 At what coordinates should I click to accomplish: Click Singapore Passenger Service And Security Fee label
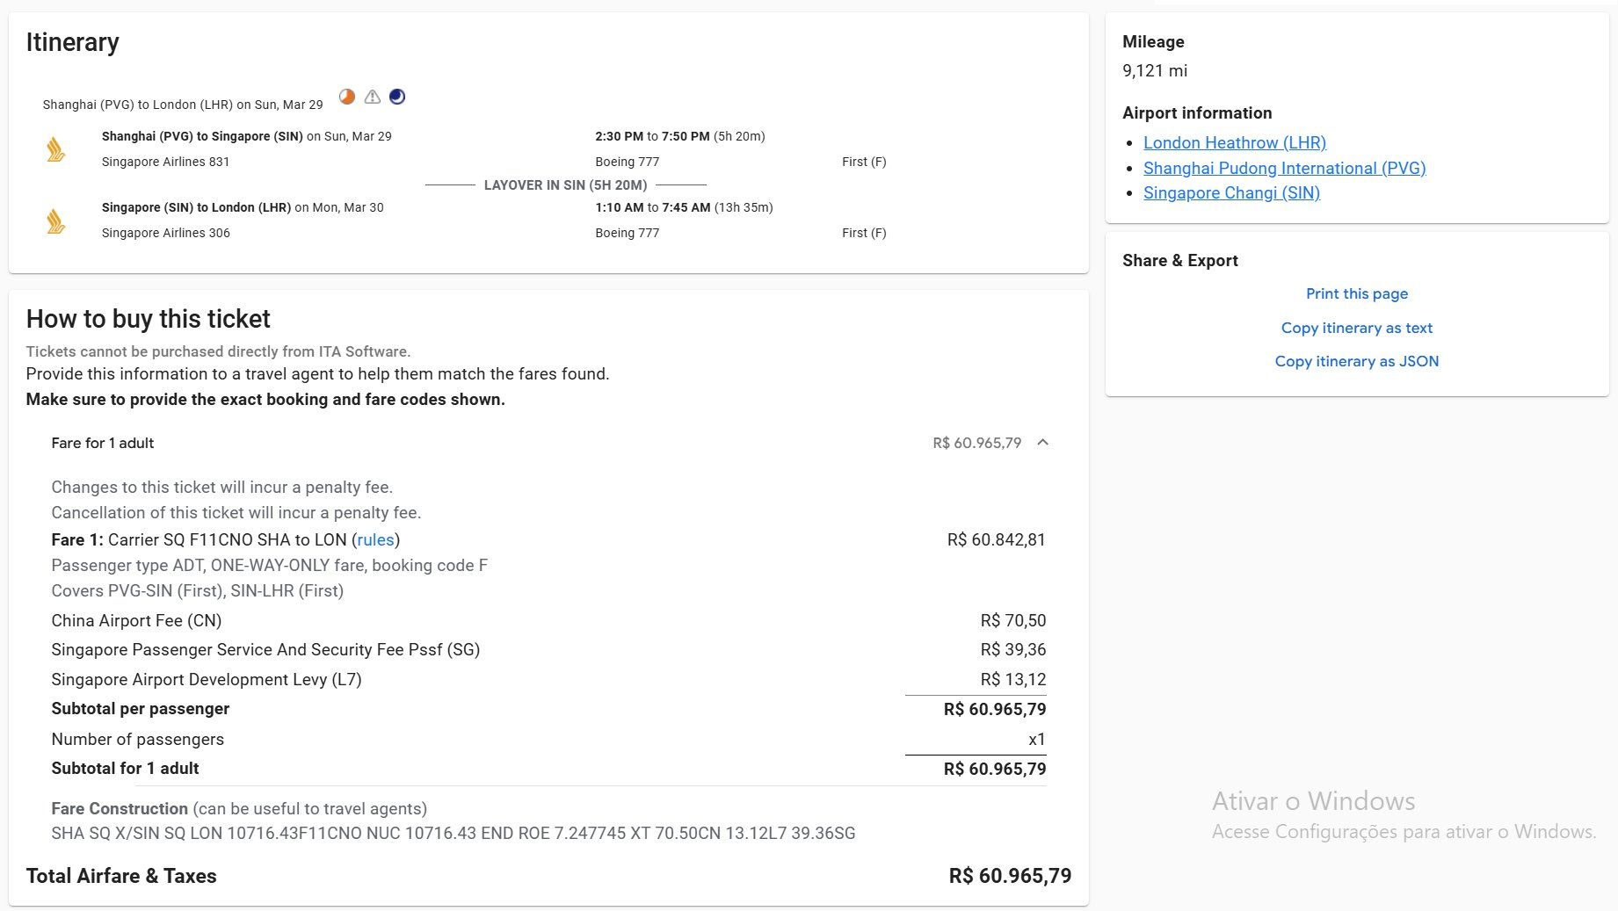(265, 649)
